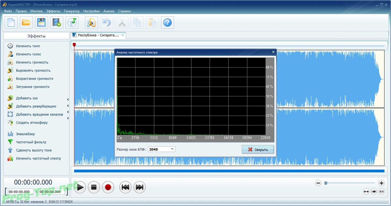Click the extract audio from video icon
Image resolution: width=391 pixels, height=206 pixels.
click(57, 22)
